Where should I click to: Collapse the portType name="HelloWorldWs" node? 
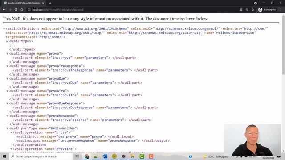[x=8, y=128]
